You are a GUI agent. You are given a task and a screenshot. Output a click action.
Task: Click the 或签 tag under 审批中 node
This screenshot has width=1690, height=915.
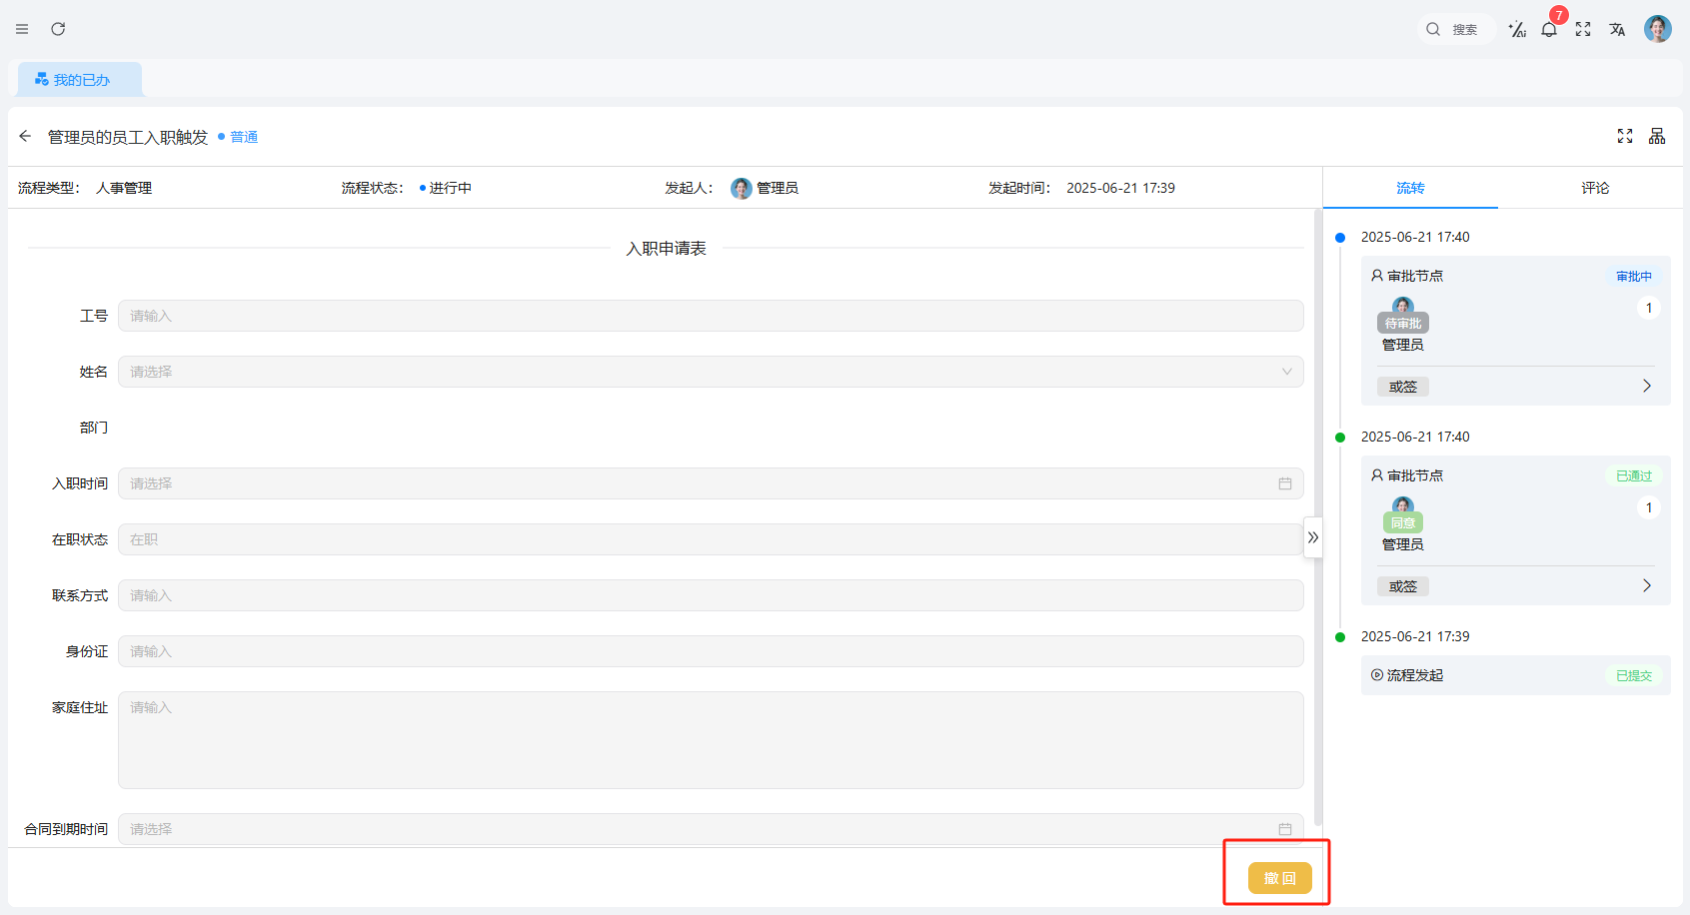1403,387
